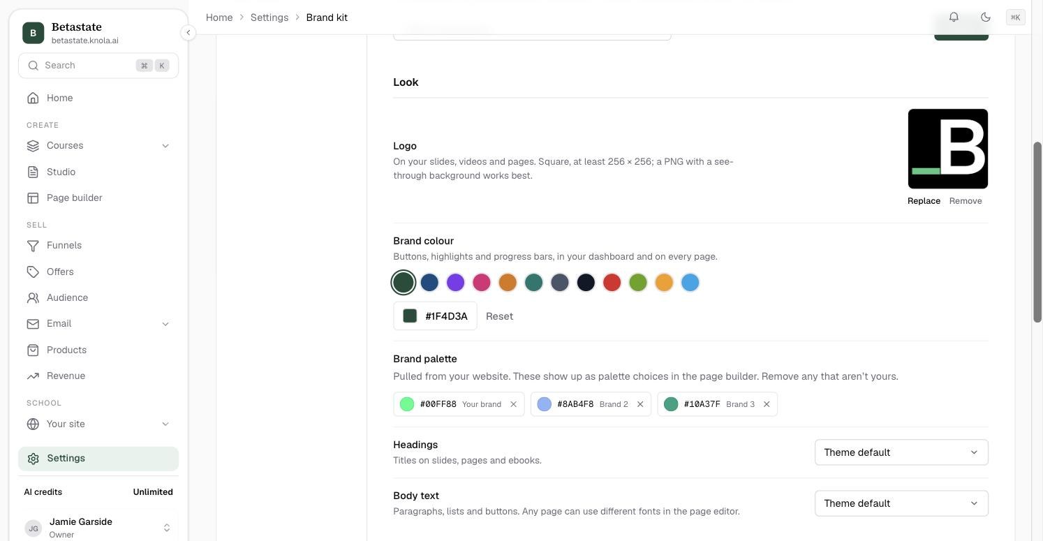The width and height of the screenshot is (1043, 541).
Task: Remove the #8AB4F8 palette colour
Action: click(x=640, y=404)
